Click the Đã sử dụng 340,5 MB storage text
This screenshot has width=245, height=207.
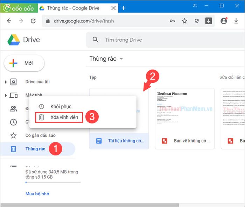point(52,174)
